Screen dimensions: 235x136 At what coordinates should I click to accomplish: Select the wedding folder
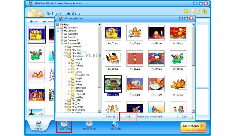tap(79, 97)
